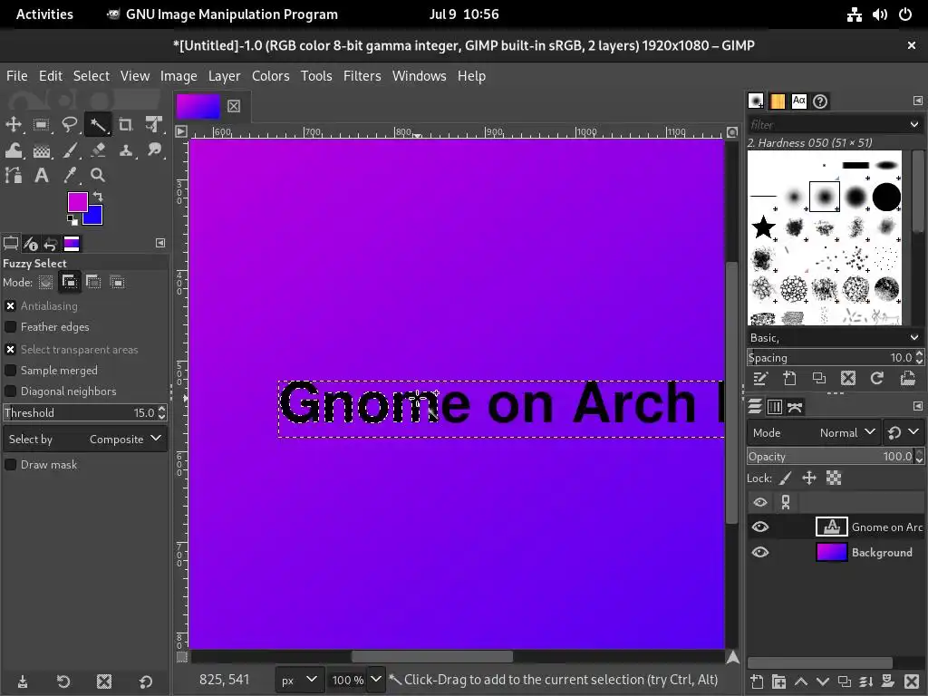Select the Warp Transform tool

(14, 150)
